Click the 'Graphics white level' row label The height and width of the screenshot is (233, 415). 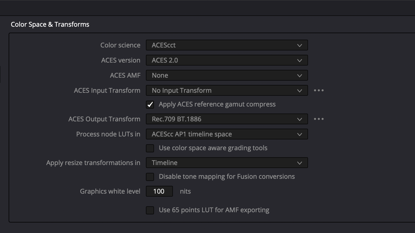(x=110, y=191)
